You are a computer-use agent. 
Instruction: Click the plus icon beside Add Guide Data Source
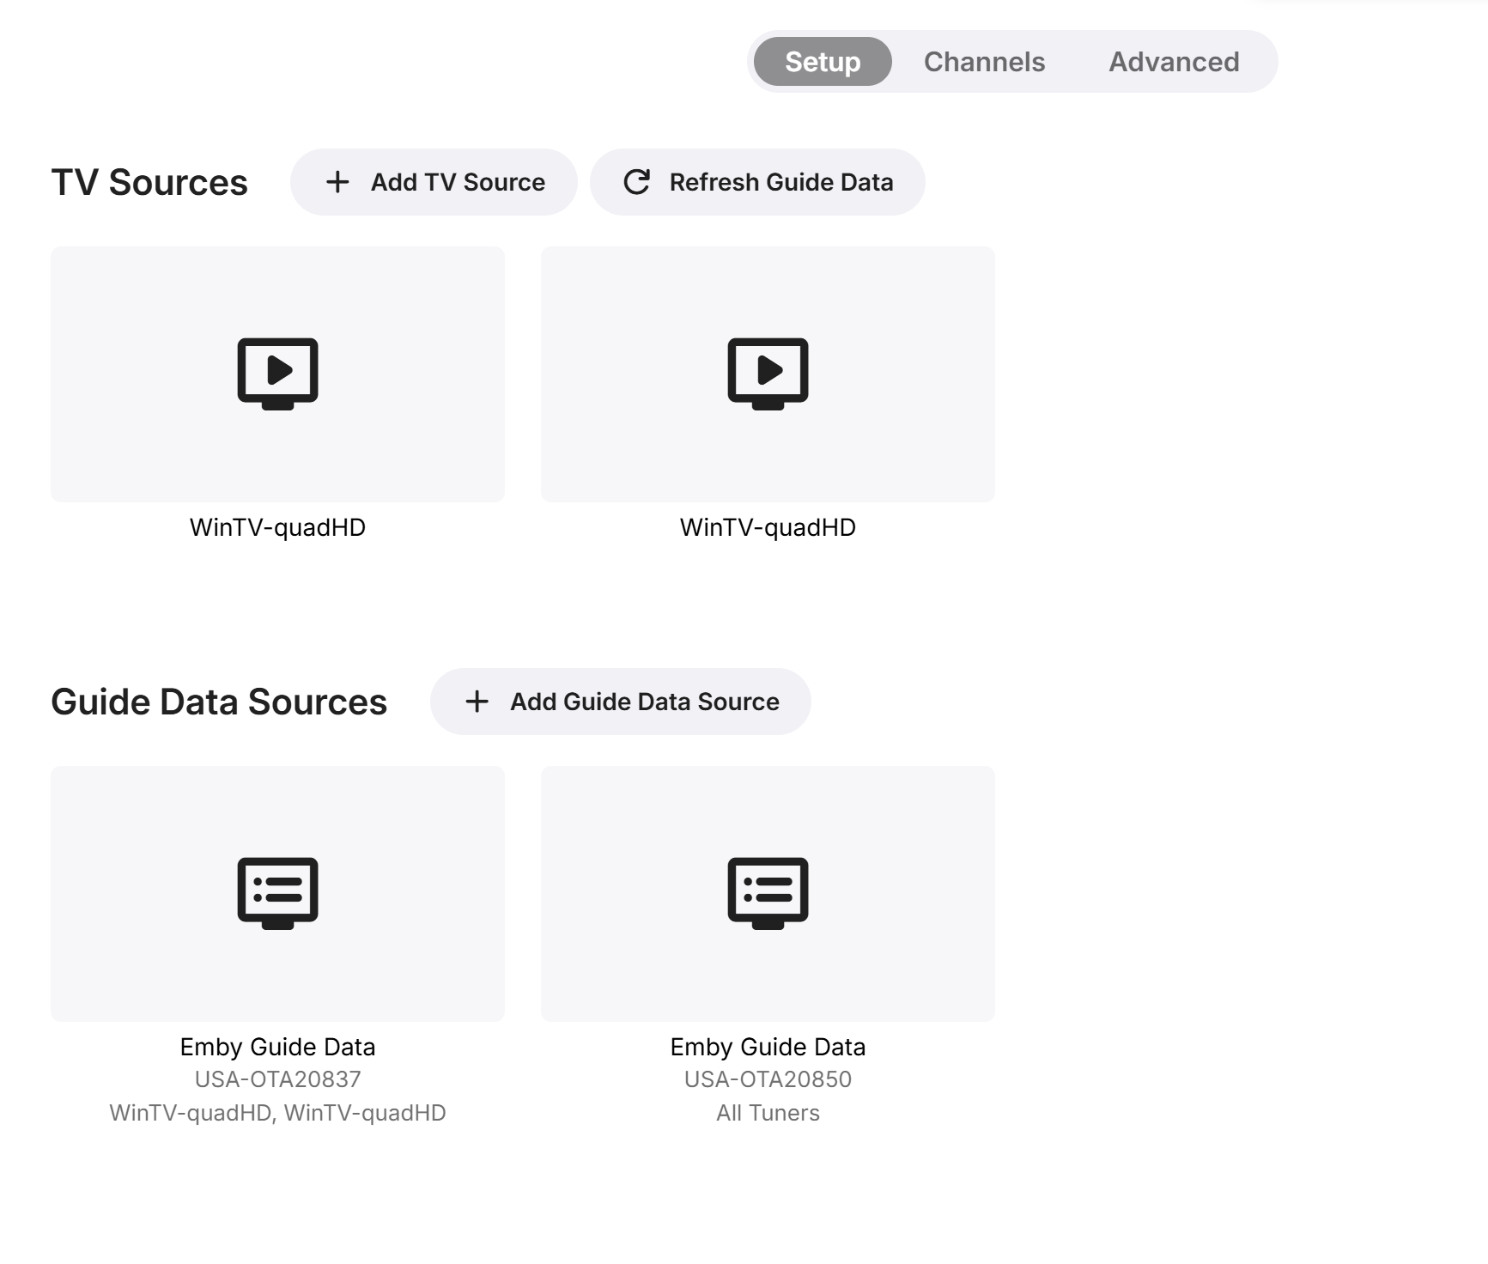pyautogui.click(x=477, y=702)
